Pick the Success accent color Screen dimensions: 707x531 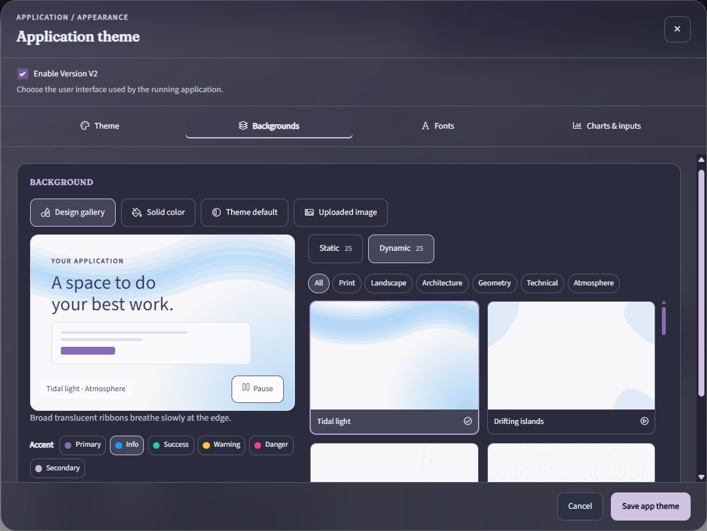tap(171, 445)
